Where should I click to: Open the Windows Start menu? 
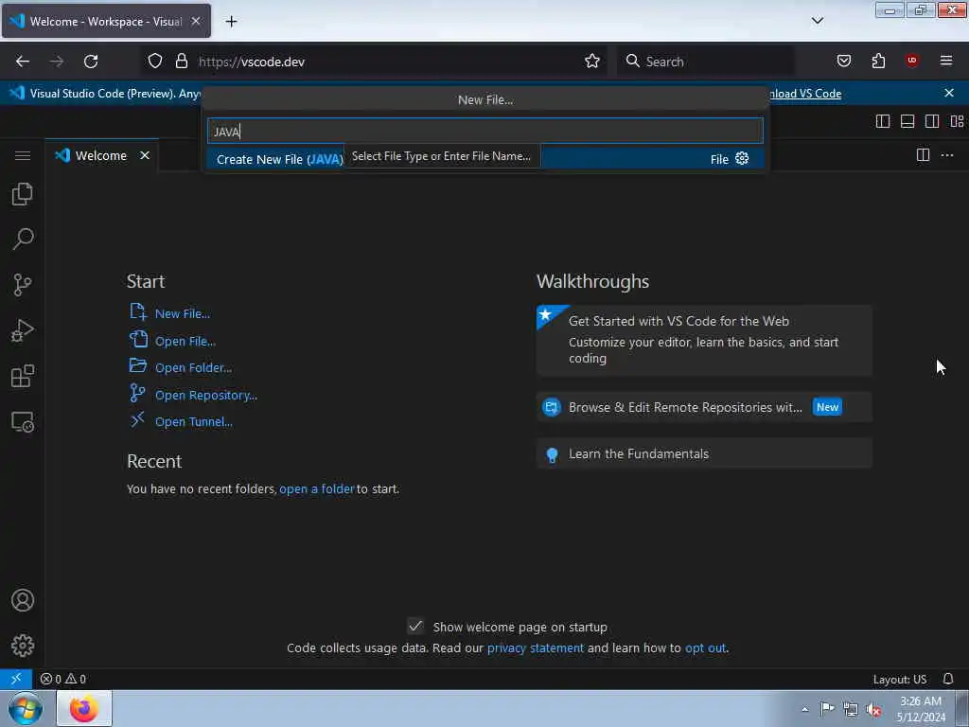[x=26, y=708]
